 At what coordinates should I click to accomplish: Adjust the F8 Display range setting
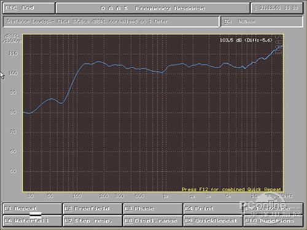[153, 221]
